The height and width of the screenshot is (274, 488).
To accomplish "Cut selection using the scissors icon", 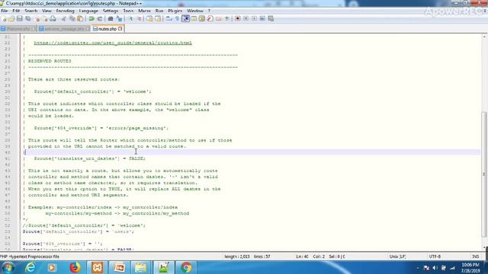I will pos(64,18).
